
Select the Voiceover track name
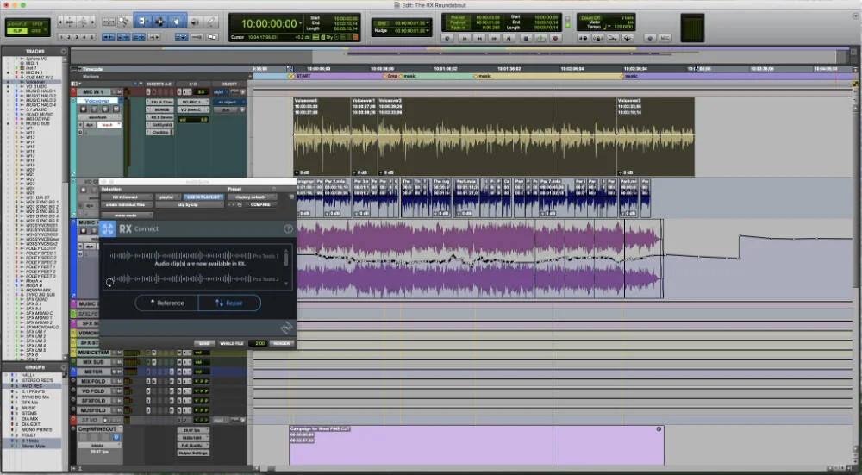(97, 101)
